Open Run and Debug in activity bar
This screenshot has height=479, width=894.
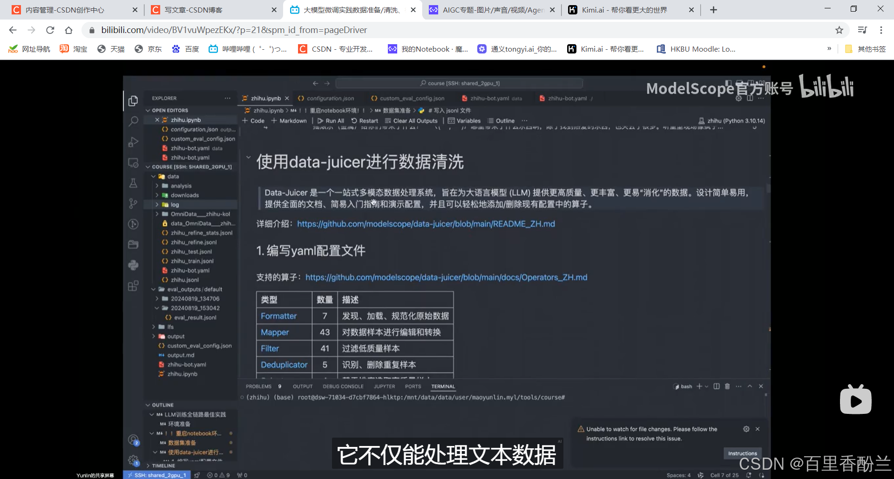(133, 142)
